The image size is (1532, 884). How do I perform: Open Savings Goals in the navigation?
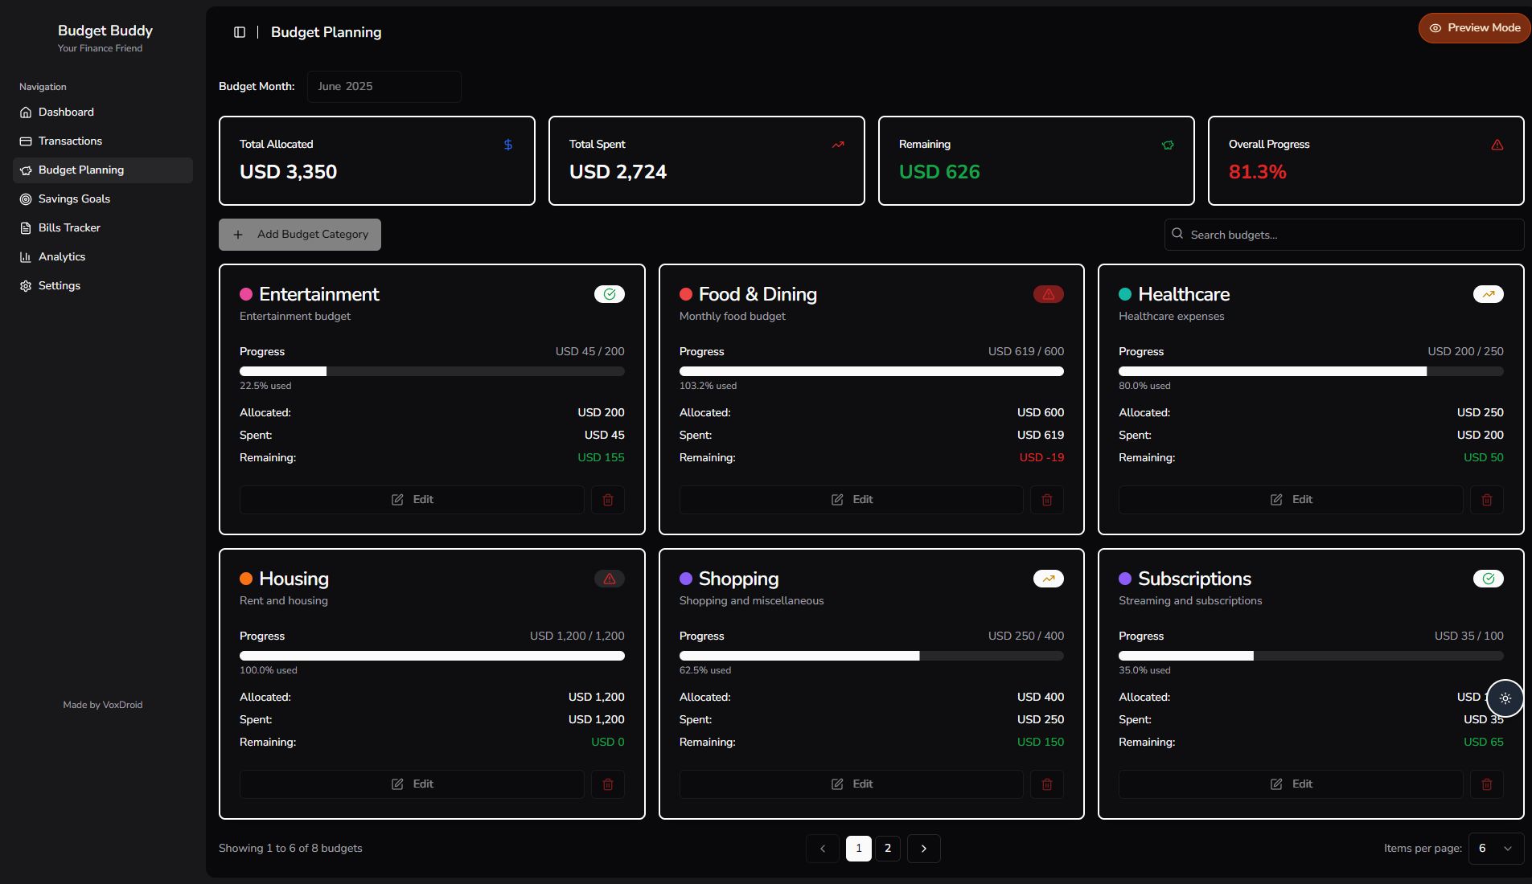tap(74, 199)
